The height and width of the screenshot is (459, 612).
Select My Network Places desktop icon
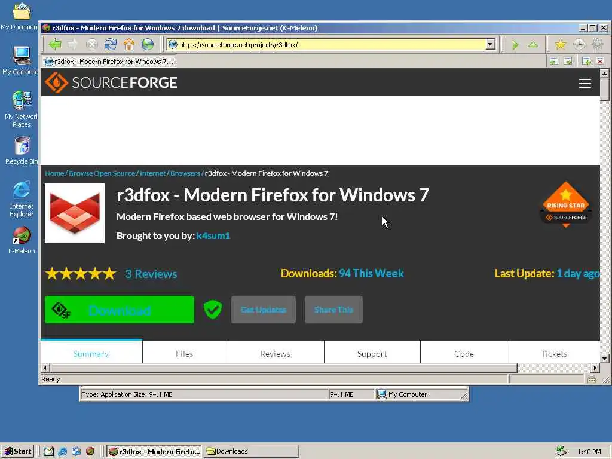tap(22, 109)
